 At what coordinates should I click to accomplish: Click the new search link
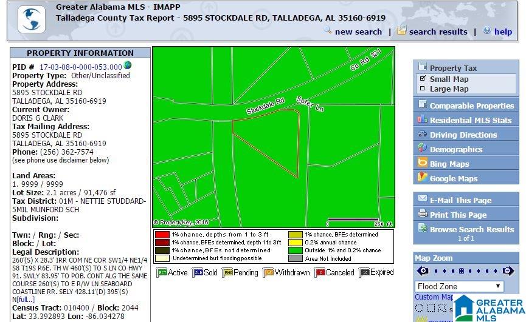tap(358, 32)
